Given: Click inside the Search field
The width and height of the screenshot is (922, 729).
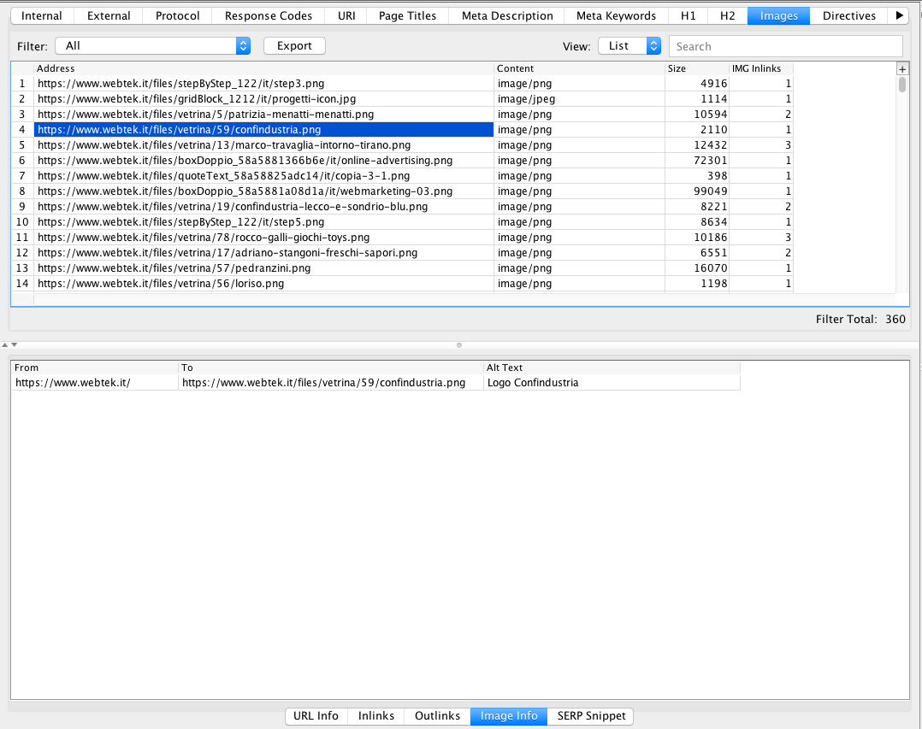Looking at the screenshot, I should point(786,45).
